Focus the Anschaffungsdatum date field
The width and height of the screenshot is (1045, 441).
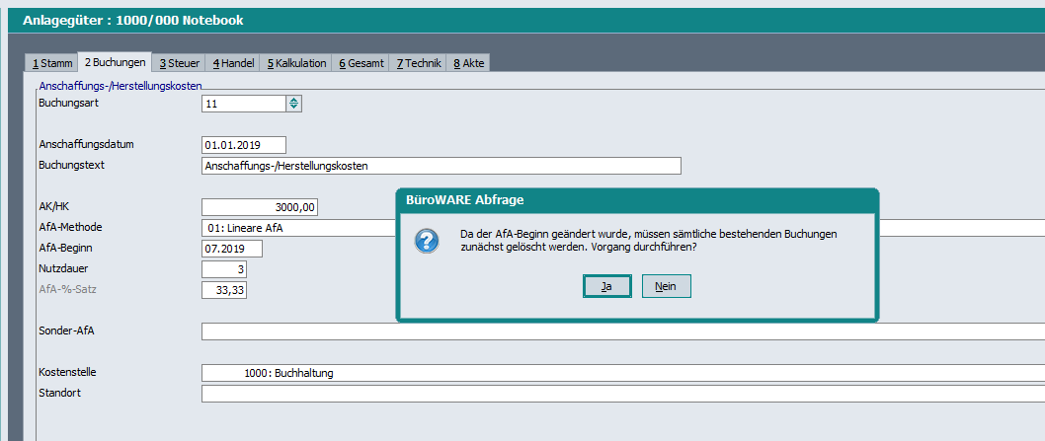pyautogui.click(x=243, y=145)
